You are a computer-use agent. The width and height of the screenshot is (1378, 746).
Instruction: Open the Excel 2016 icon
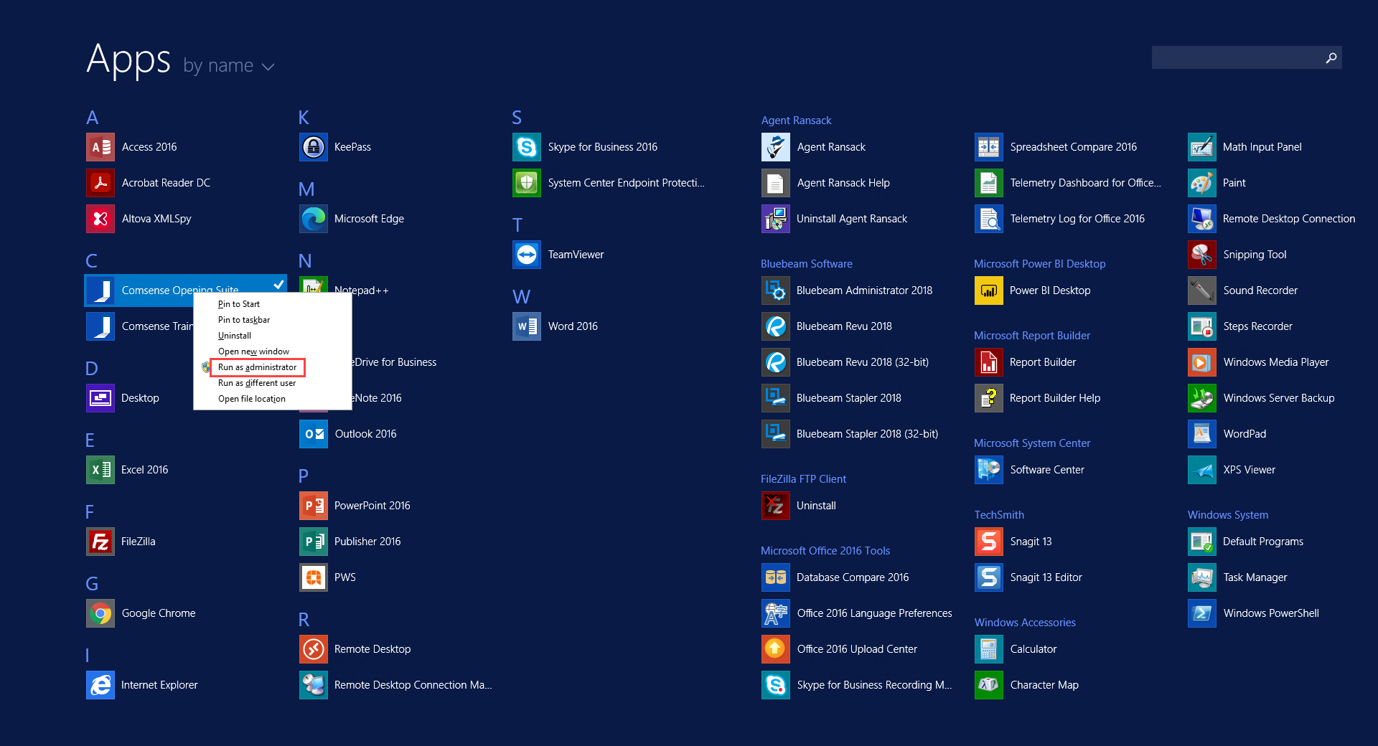click(100, 470)
